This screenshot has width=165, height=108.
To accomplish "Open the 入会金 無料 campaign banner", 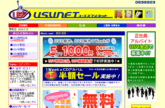I will [82, 99].
